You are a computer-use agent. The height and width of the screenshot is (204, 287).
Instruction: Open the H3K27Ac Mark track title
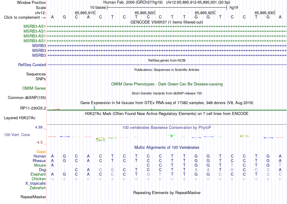coord(167,114)
